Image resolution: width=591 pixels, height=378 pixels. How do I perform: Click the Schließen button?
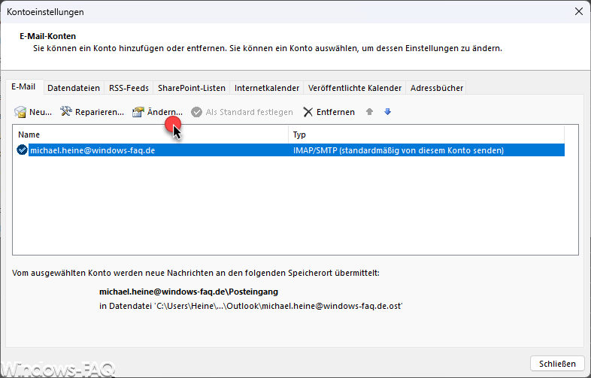(557, 364)
